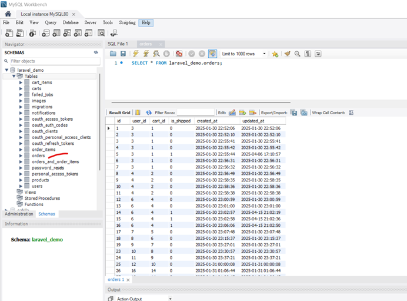Expand the oauth_clients table node
The image size is (407, 301).
click(21, 131)
